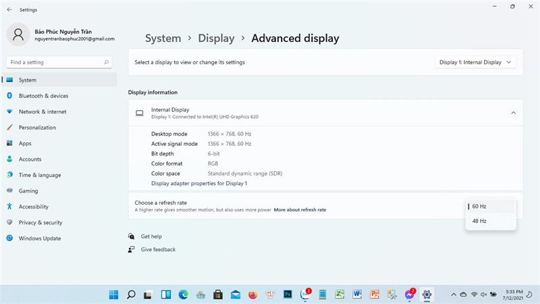The width and height of the screenshot is (540, 304).
Task: Click Display adapter properties for Display 1
Action: (199, 183)
